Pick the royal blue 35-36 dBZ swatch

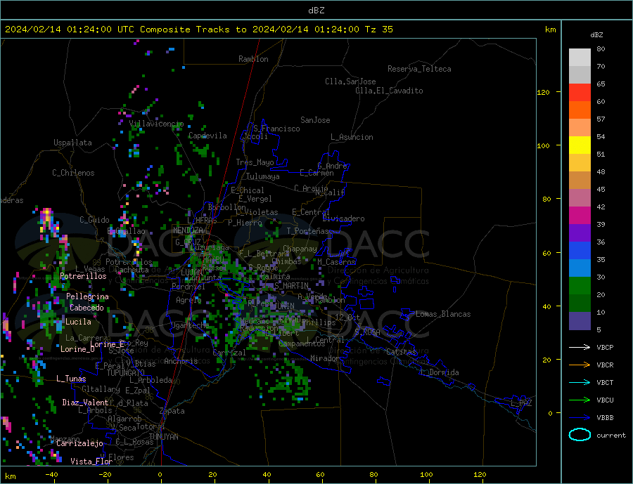(580, 251)
